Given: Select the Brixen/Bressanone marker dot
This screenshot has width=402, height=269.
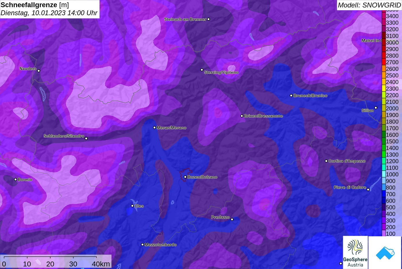Looking at the screenshot, I should tap(242, 116).
